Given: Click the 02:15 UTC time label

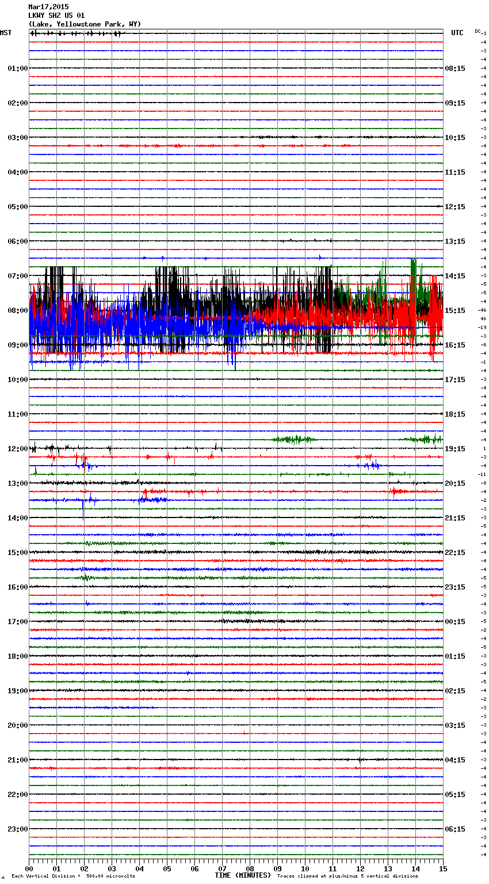Looking at the screenshot, I should click(455, 691).
